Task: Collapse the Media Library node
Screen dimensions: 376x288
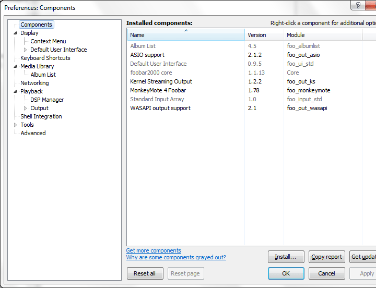Action: point(15,66)
